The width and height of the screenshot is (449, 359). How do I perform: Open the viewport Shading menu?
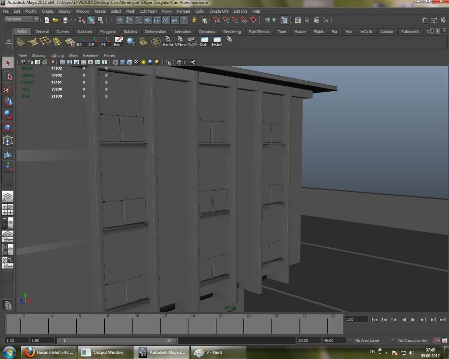tap(39, 56)
